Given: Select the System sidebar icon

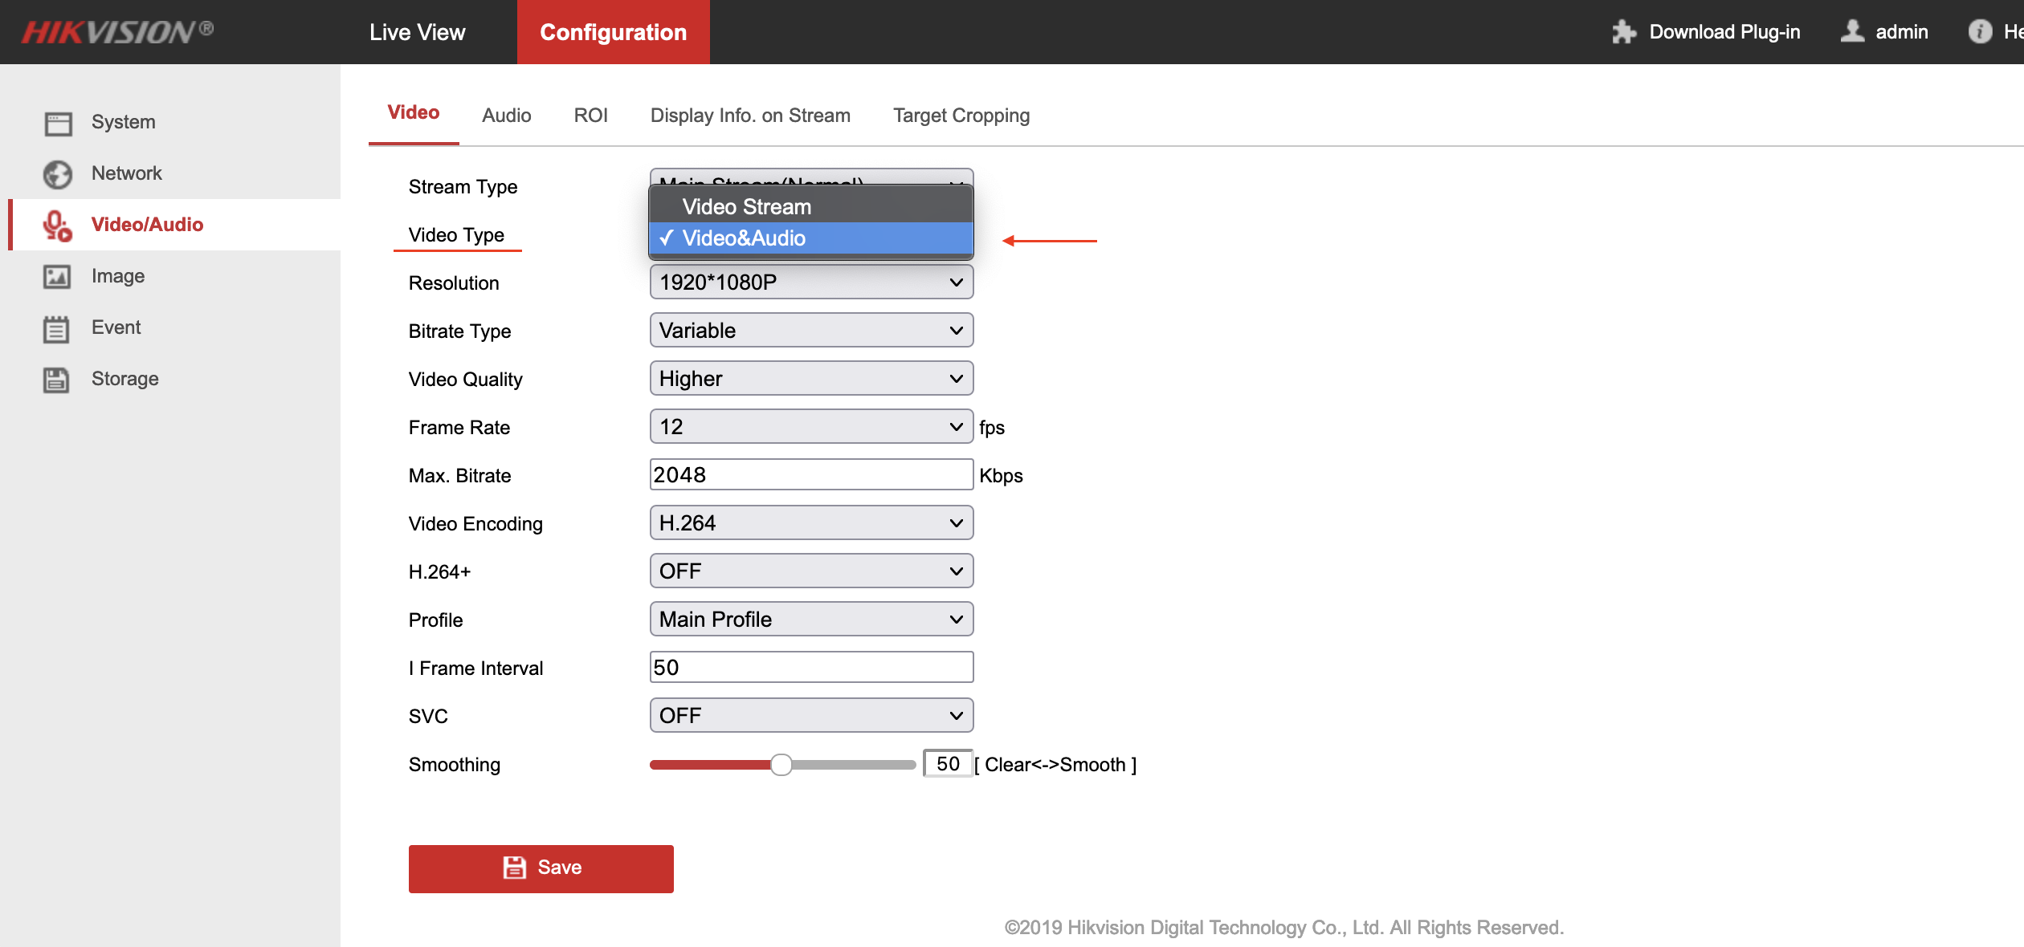Looking at the screenshot, I should 56,122.
